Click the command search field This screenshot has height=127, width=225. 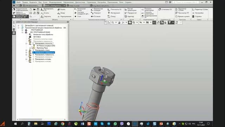pos(186,2)
